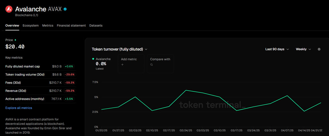Click the $20.40 price value

tap(15, 47)
